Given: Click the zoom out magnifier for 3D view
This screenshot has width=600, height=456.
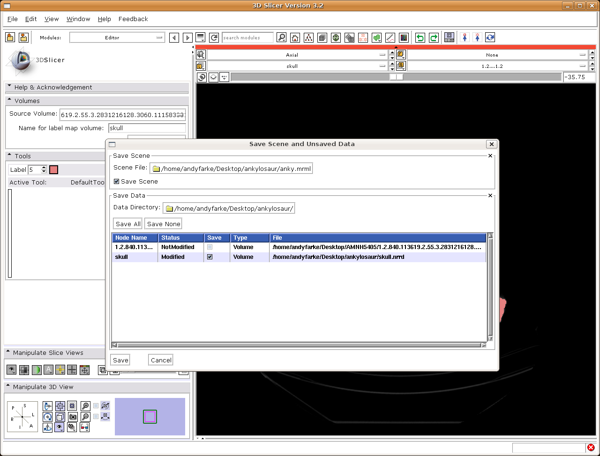Looking at the screenshot, I should pos(85,417).
